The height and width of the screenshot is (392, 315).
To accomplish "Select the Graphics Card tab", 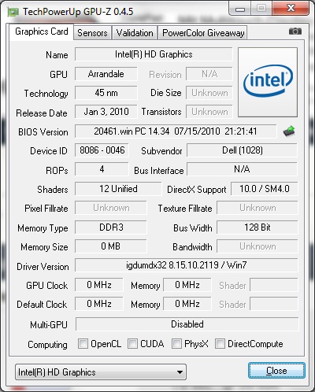I will [42, 31].
